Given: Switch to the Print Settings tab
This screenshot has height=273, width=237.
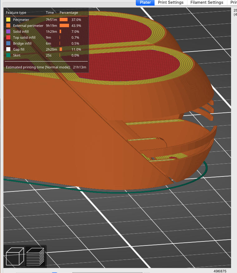Looking at the screenshot, I should click(170, 2).
